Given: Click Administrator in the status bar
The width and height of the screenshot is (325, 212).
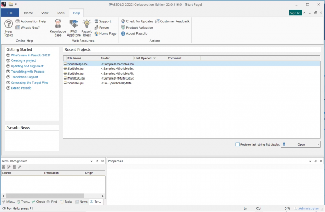Looking at the screenshot, I should coord(308,208).
